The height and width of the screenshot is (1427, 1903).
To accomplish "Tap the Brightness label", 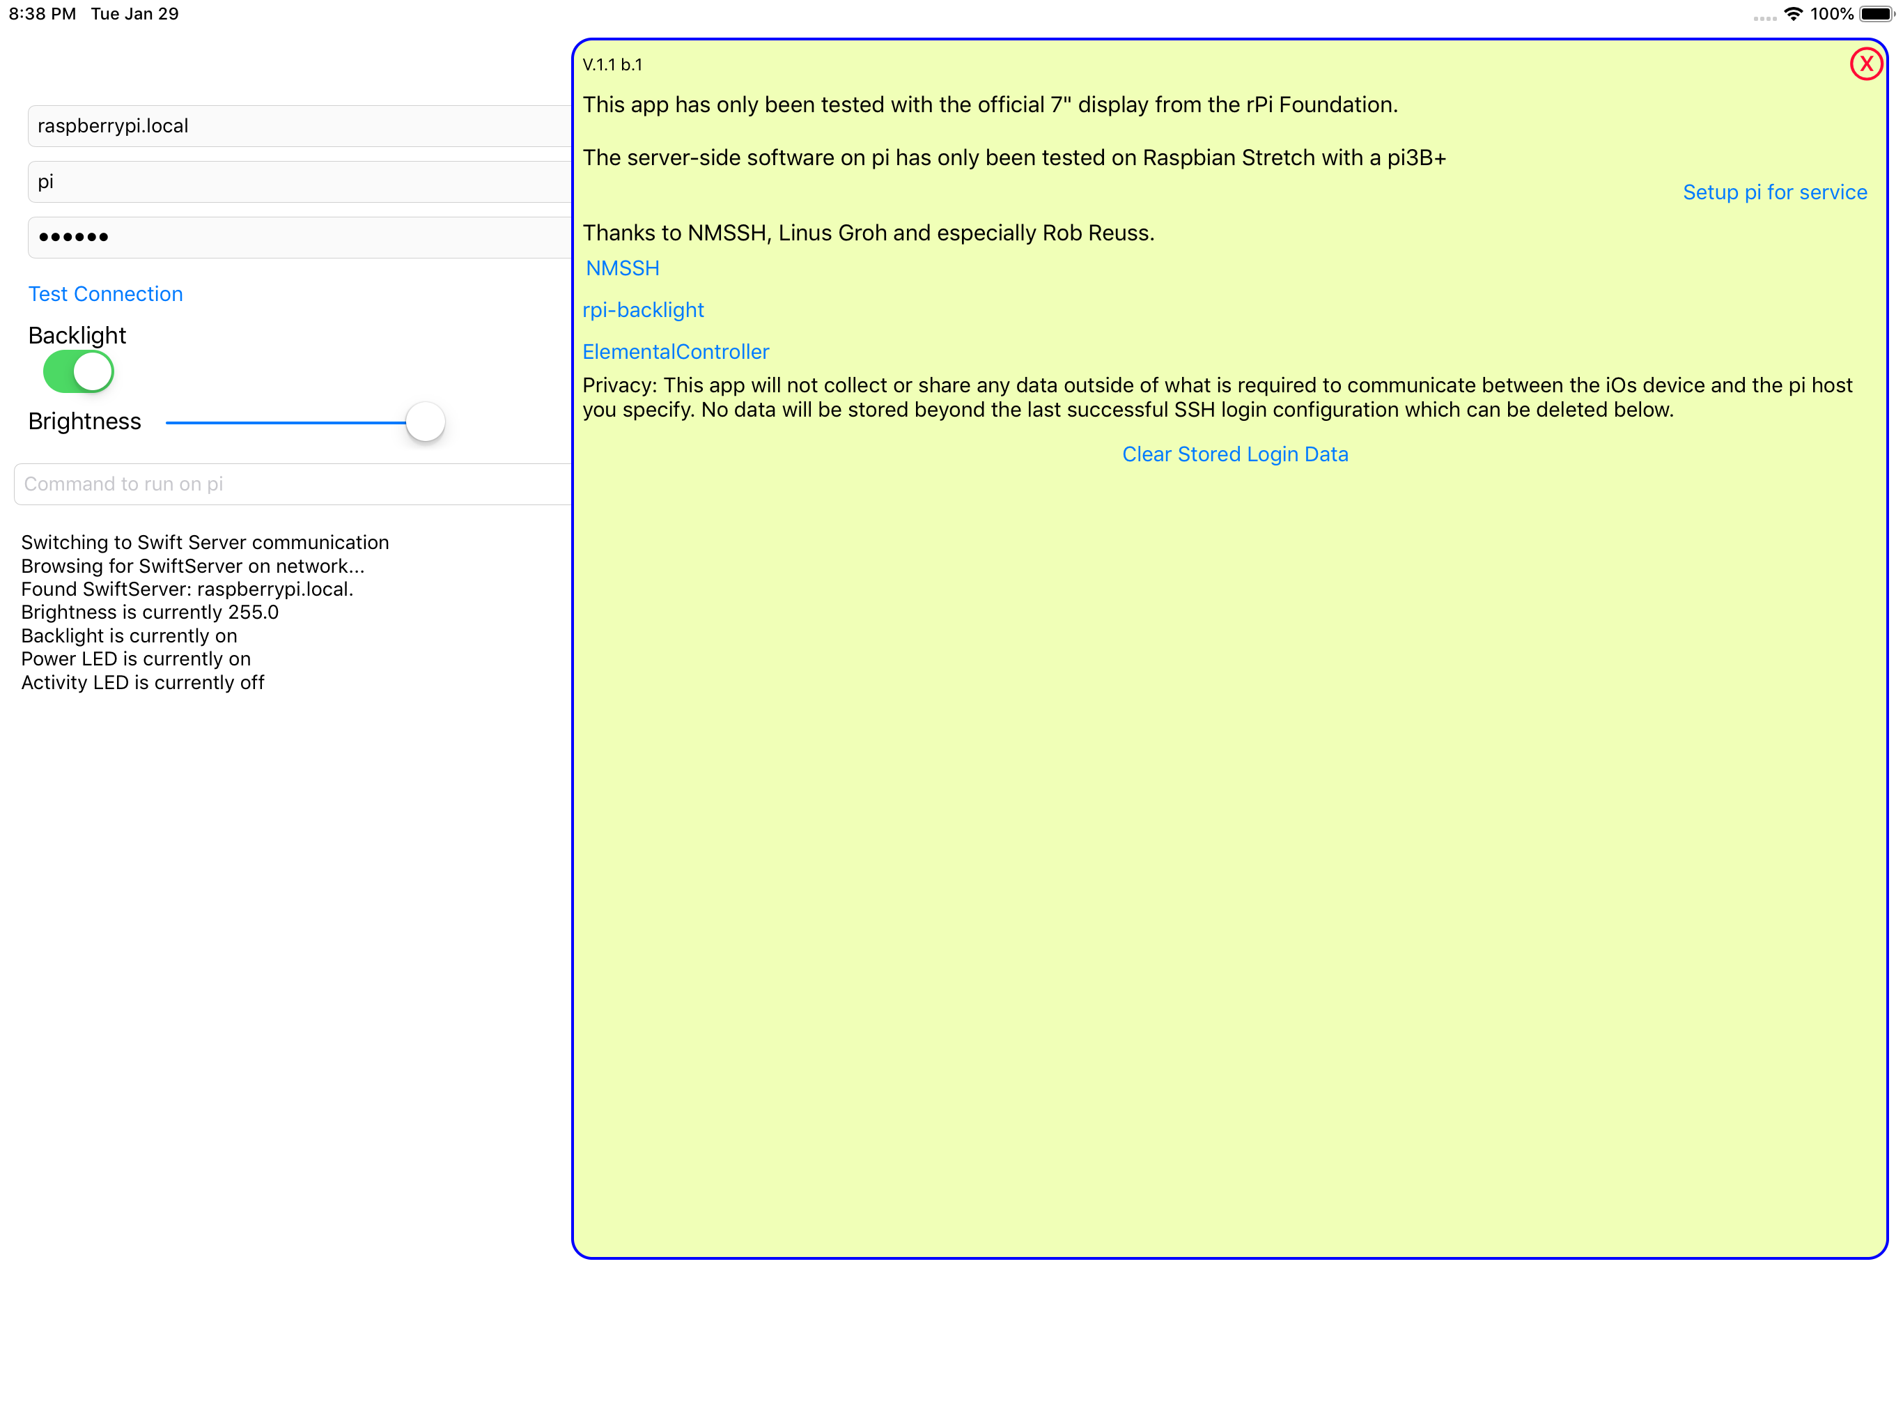I will click(84, 421).
